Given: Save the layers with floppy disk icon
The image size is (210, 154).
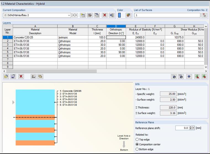Looking at the screenshot, I should pos(13,77).
